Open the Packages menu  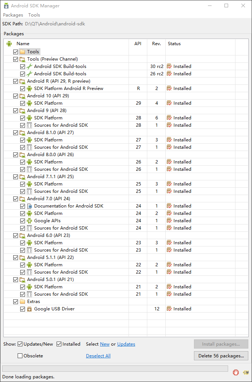point(13,15)
